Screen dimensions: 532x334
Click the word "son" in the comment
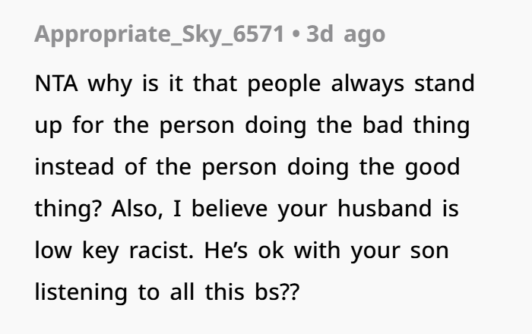[429, 250]
